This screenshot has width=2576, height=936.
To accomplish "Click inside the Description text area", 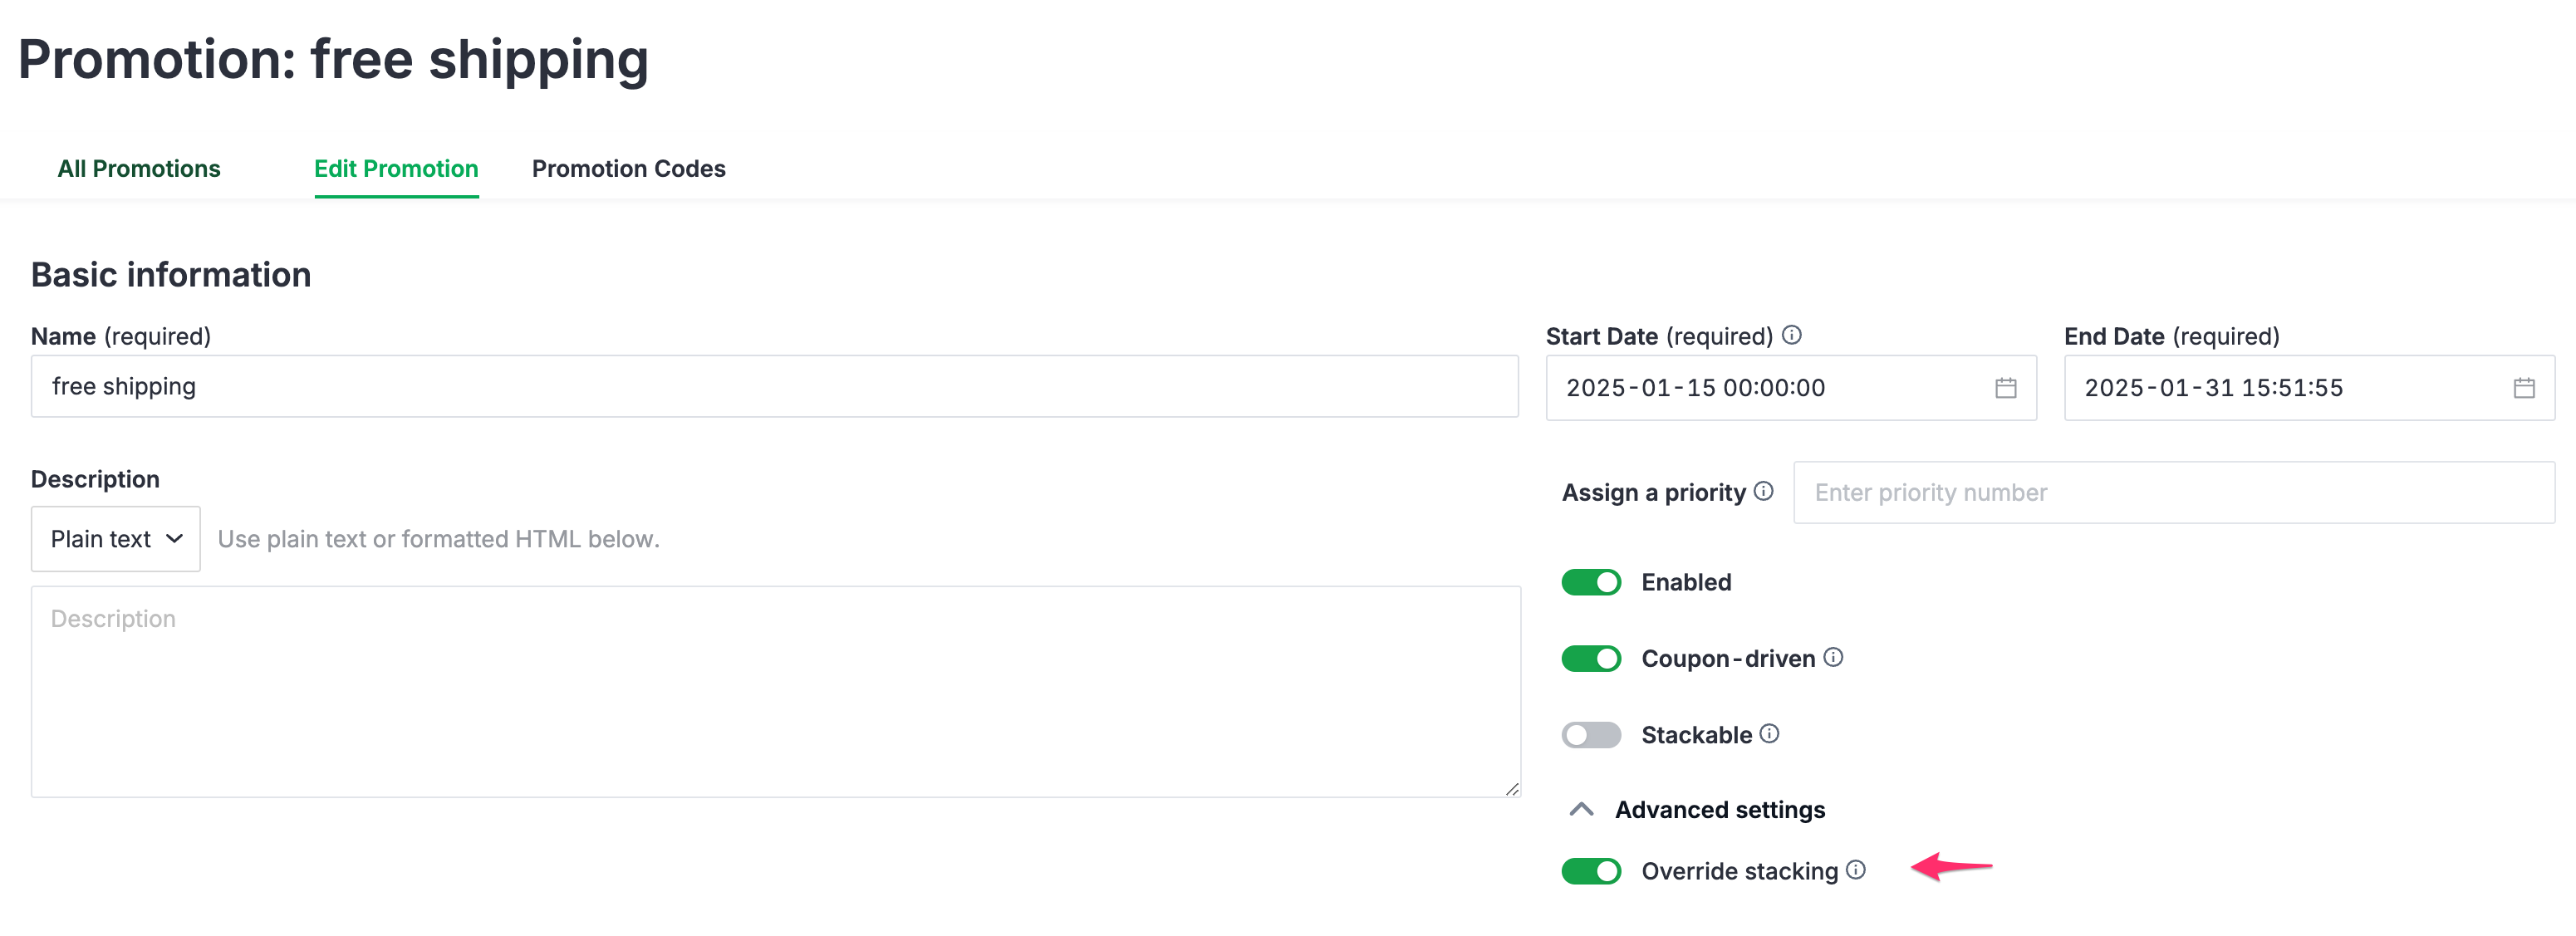I will tap(776, 691).
